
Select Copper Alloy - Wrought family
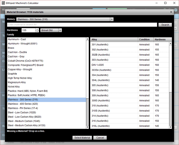[x=47, y=69]
